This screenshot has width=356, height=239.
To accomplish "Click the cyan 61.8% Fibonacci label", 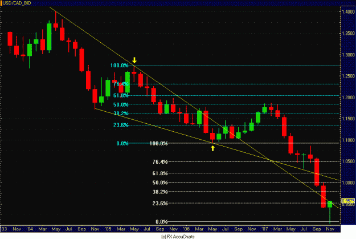I will tap(121, 95).
